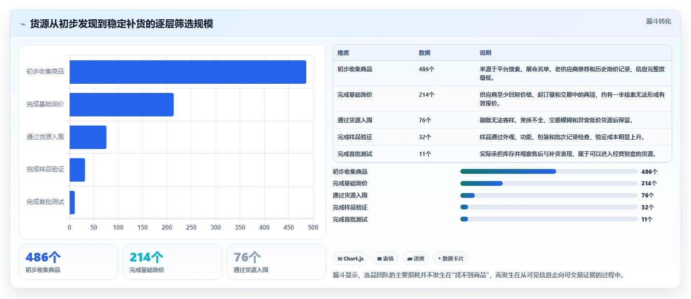Click the 初步收集商品 progress bar showing 486个
Screen dimensions: 691x299
point(549,171)
